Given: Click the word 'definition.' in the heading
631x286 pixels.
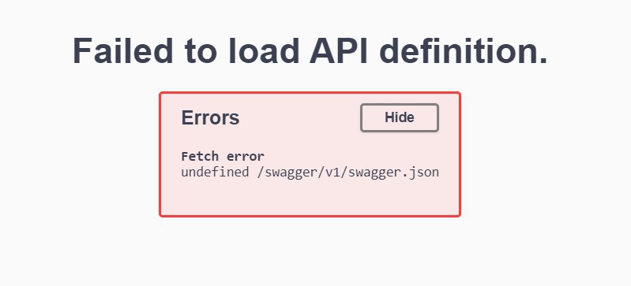Looking at the screenshot, I should pos(464,50).
